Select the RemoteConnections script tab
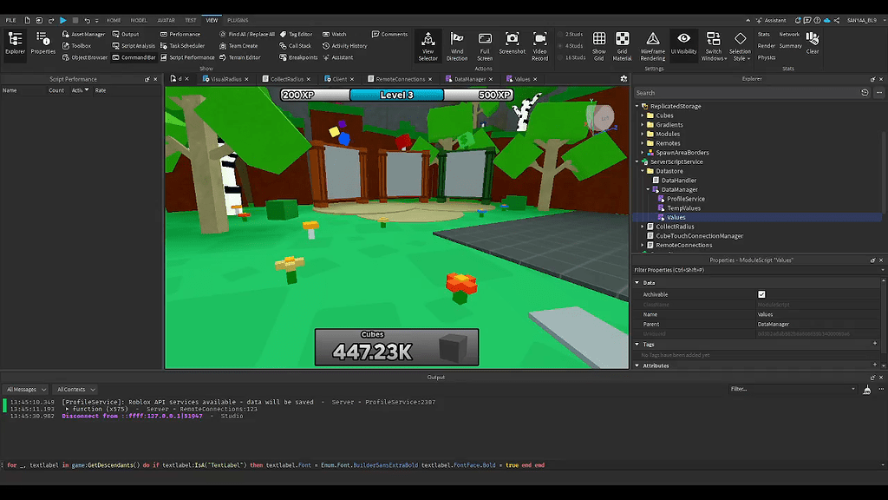The image size is (888, 500). coord(399,77)
